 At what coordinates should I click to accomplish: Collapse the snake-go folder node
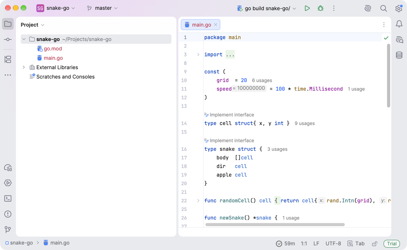[24, 39]
